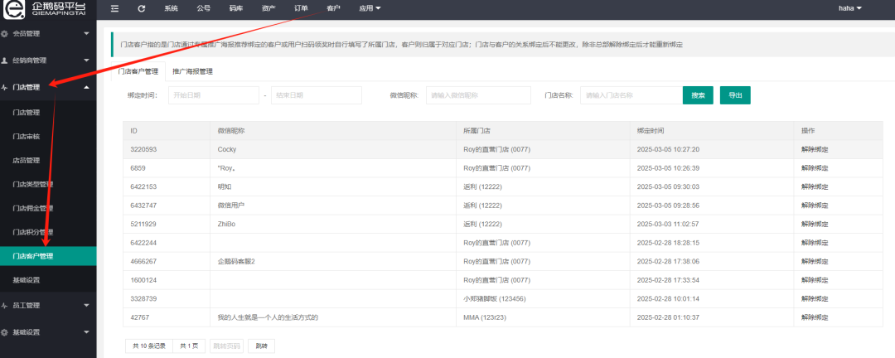The height and width of the screenshot is (358, 895).
Task: Click the person icon beside 经销商管理
Action: (x=5, y=60)
